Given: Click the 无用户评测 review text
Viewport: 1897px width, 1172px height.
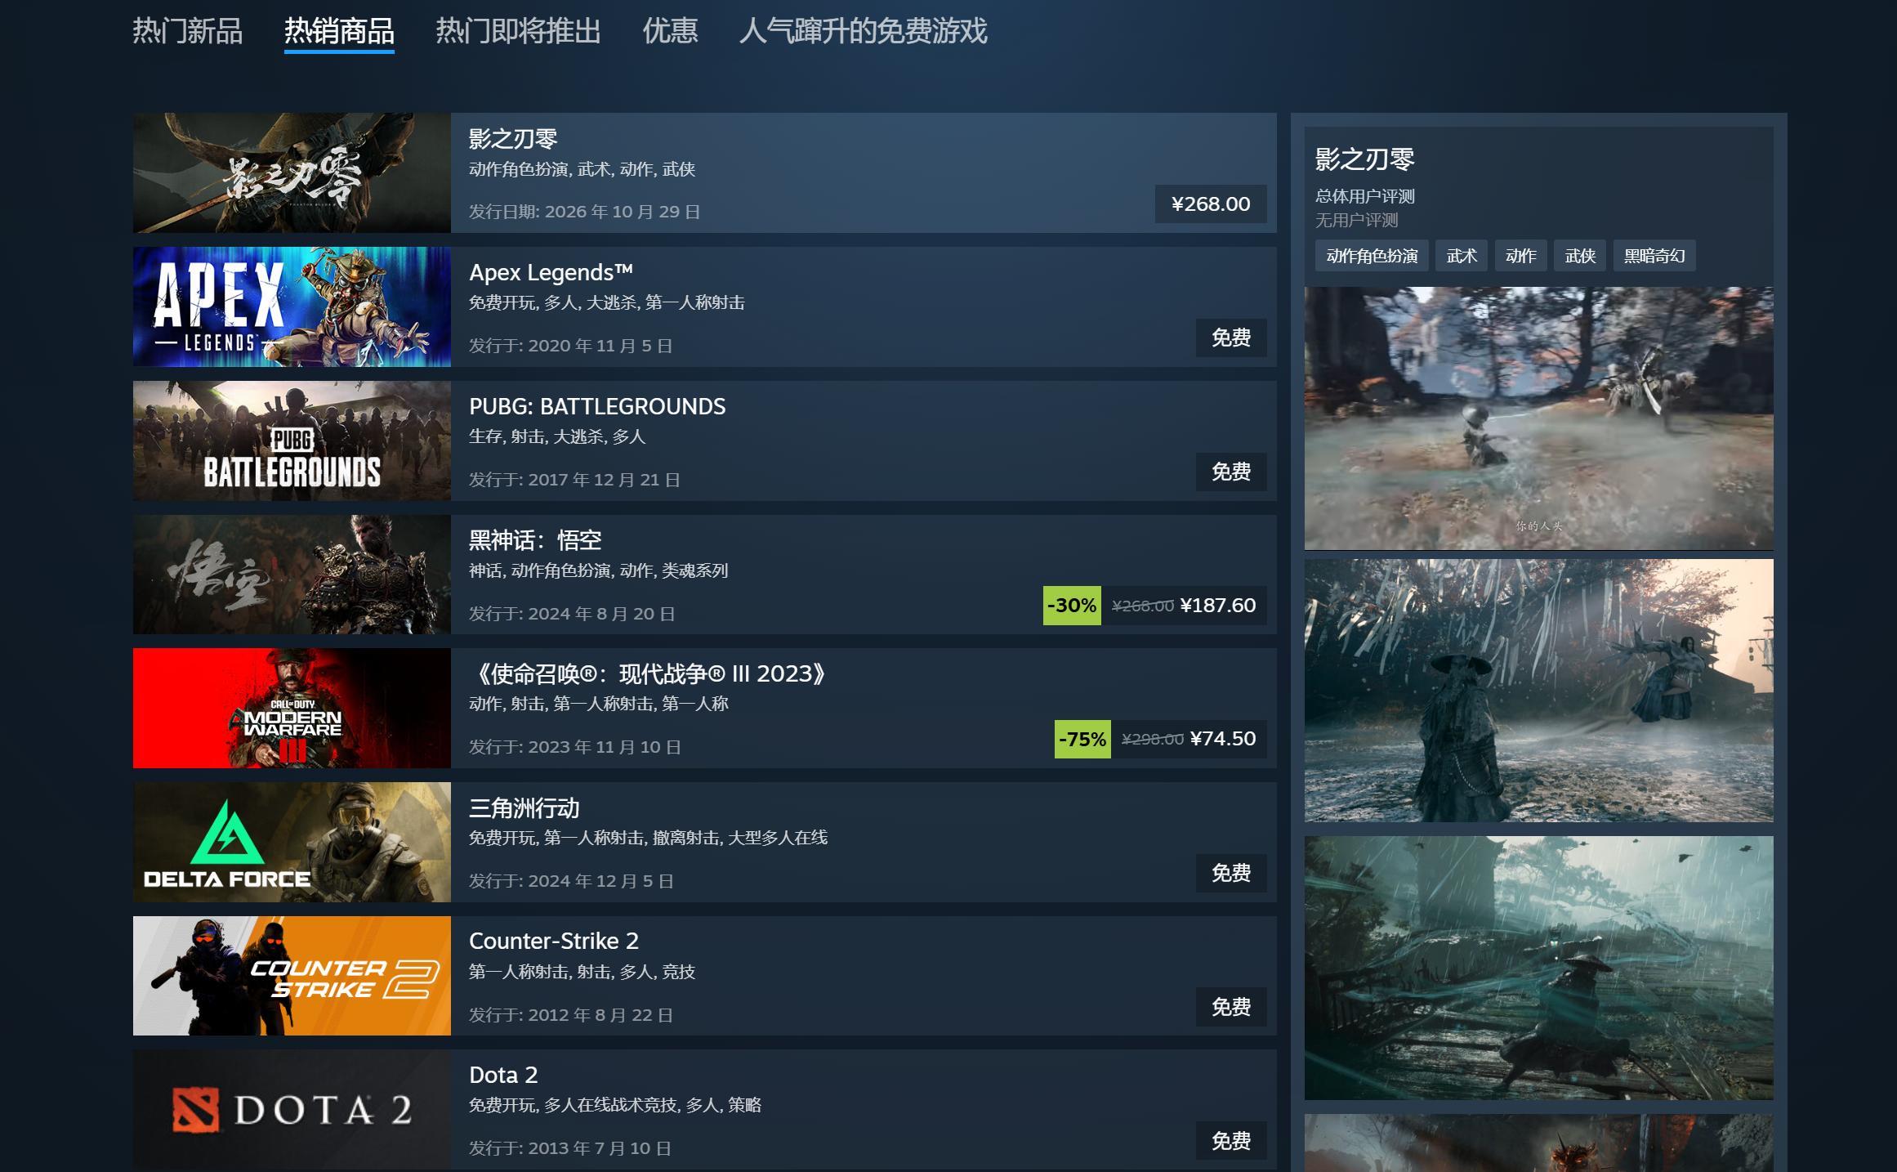Looking at the screenshot, I should (1356, 221).
